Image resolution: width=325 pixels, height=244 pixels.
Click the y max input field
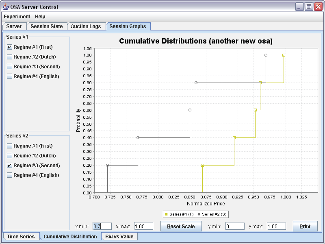(x=277, y=226)
